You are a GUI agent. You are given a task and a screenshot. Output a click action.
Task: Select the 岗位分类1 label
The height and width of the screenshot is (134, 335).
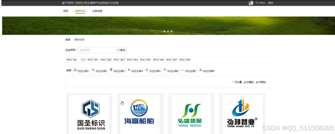[83, 71]
